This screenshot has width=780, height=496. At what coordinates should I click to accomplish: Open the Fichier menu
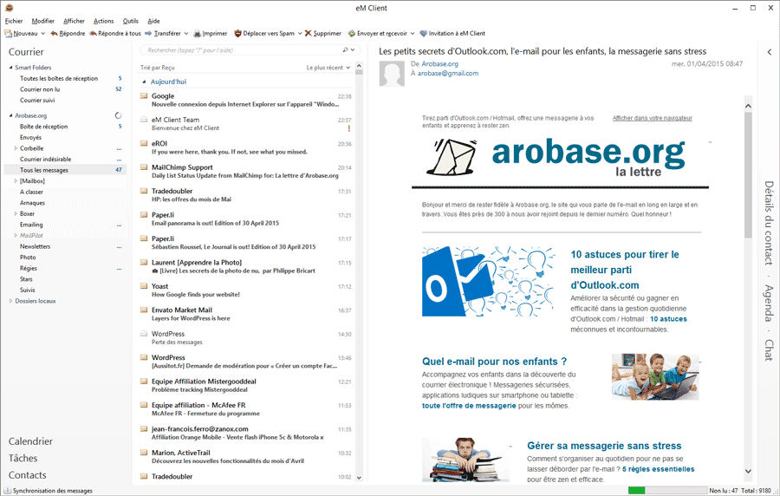point(14,21)
